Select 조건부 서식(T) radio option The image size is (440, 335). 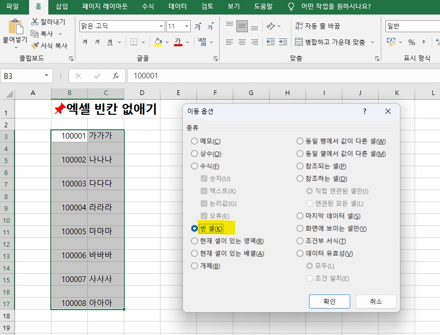300,240
